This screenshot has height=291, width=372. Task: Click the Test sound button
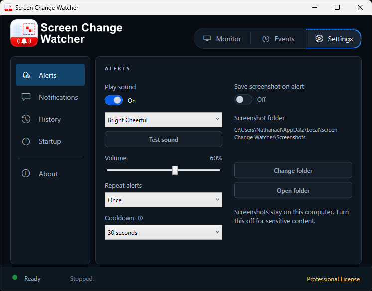coord(164,139)
